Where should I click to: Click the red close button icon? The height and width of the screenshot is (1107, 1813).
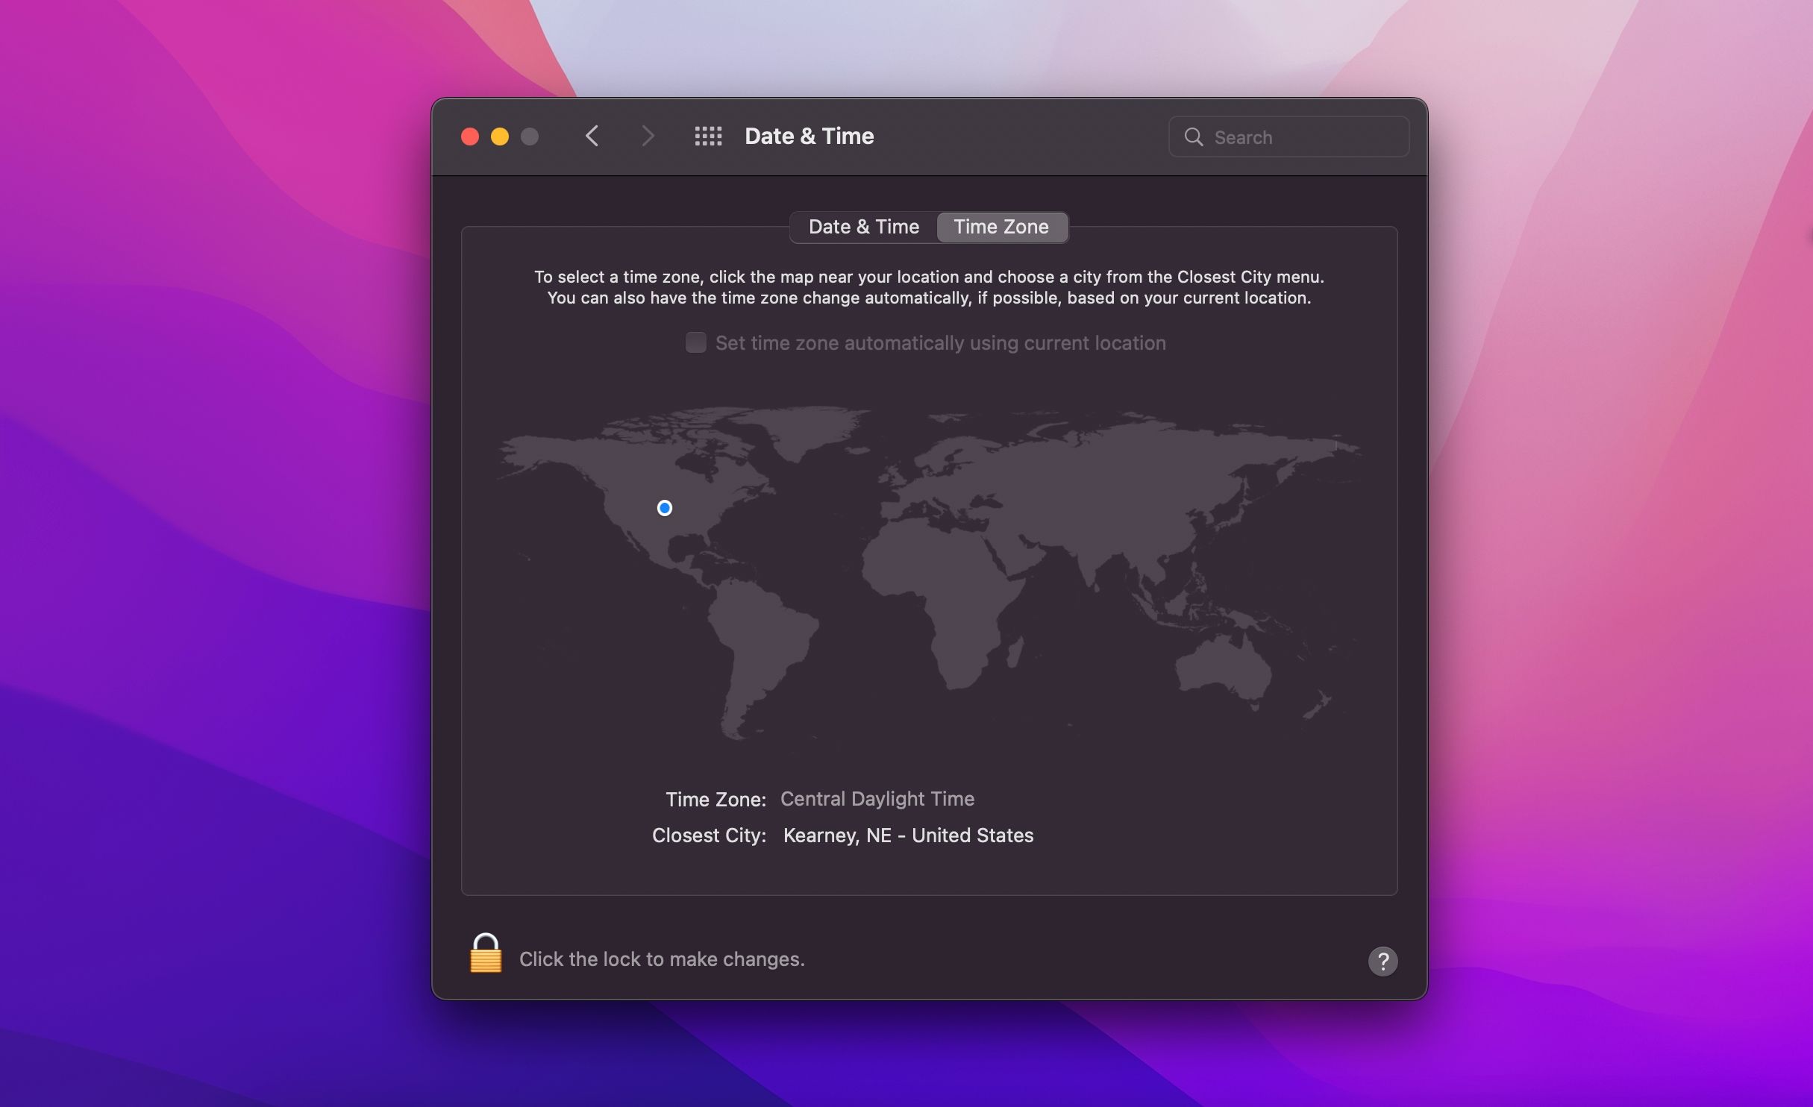coord(470,135)
